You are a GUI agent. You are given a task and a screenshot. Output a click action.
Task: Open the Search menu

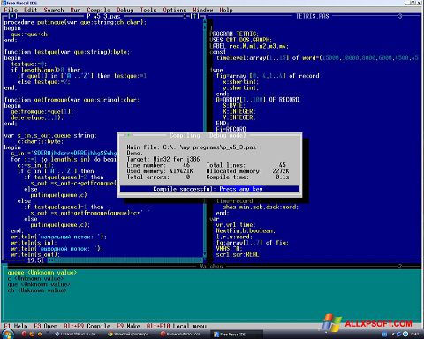[x=54, y=10]
